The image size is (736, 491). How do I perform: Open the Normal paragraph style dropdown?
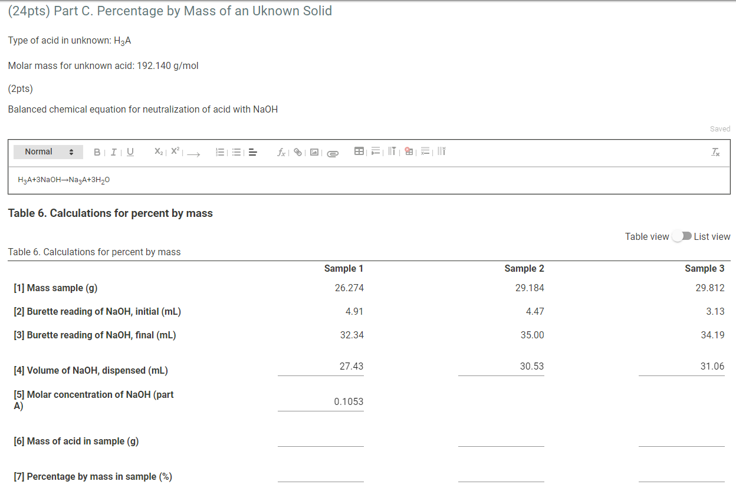pyautogui.click(x=48, y=152)
